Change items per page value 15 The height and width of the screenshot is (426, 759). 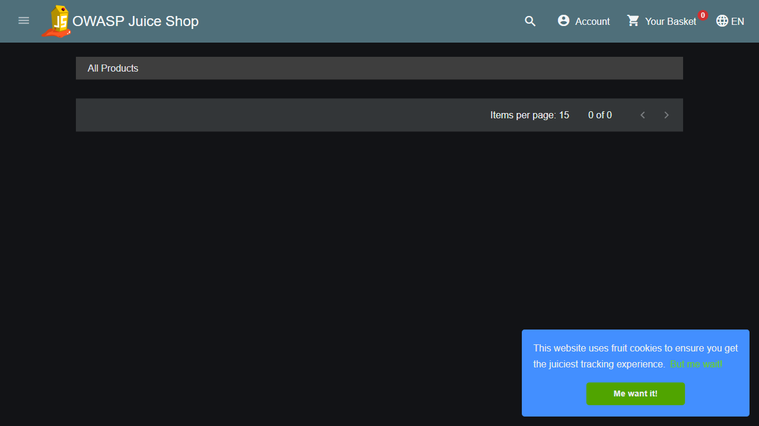point(564,115)
